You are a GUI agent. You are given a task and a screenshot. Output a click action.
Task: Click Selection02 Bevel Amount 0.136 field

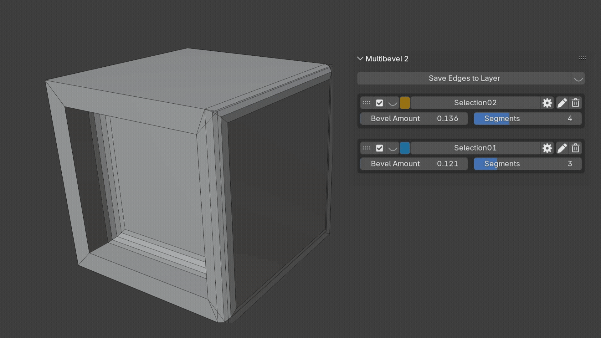tap(414, 119)
